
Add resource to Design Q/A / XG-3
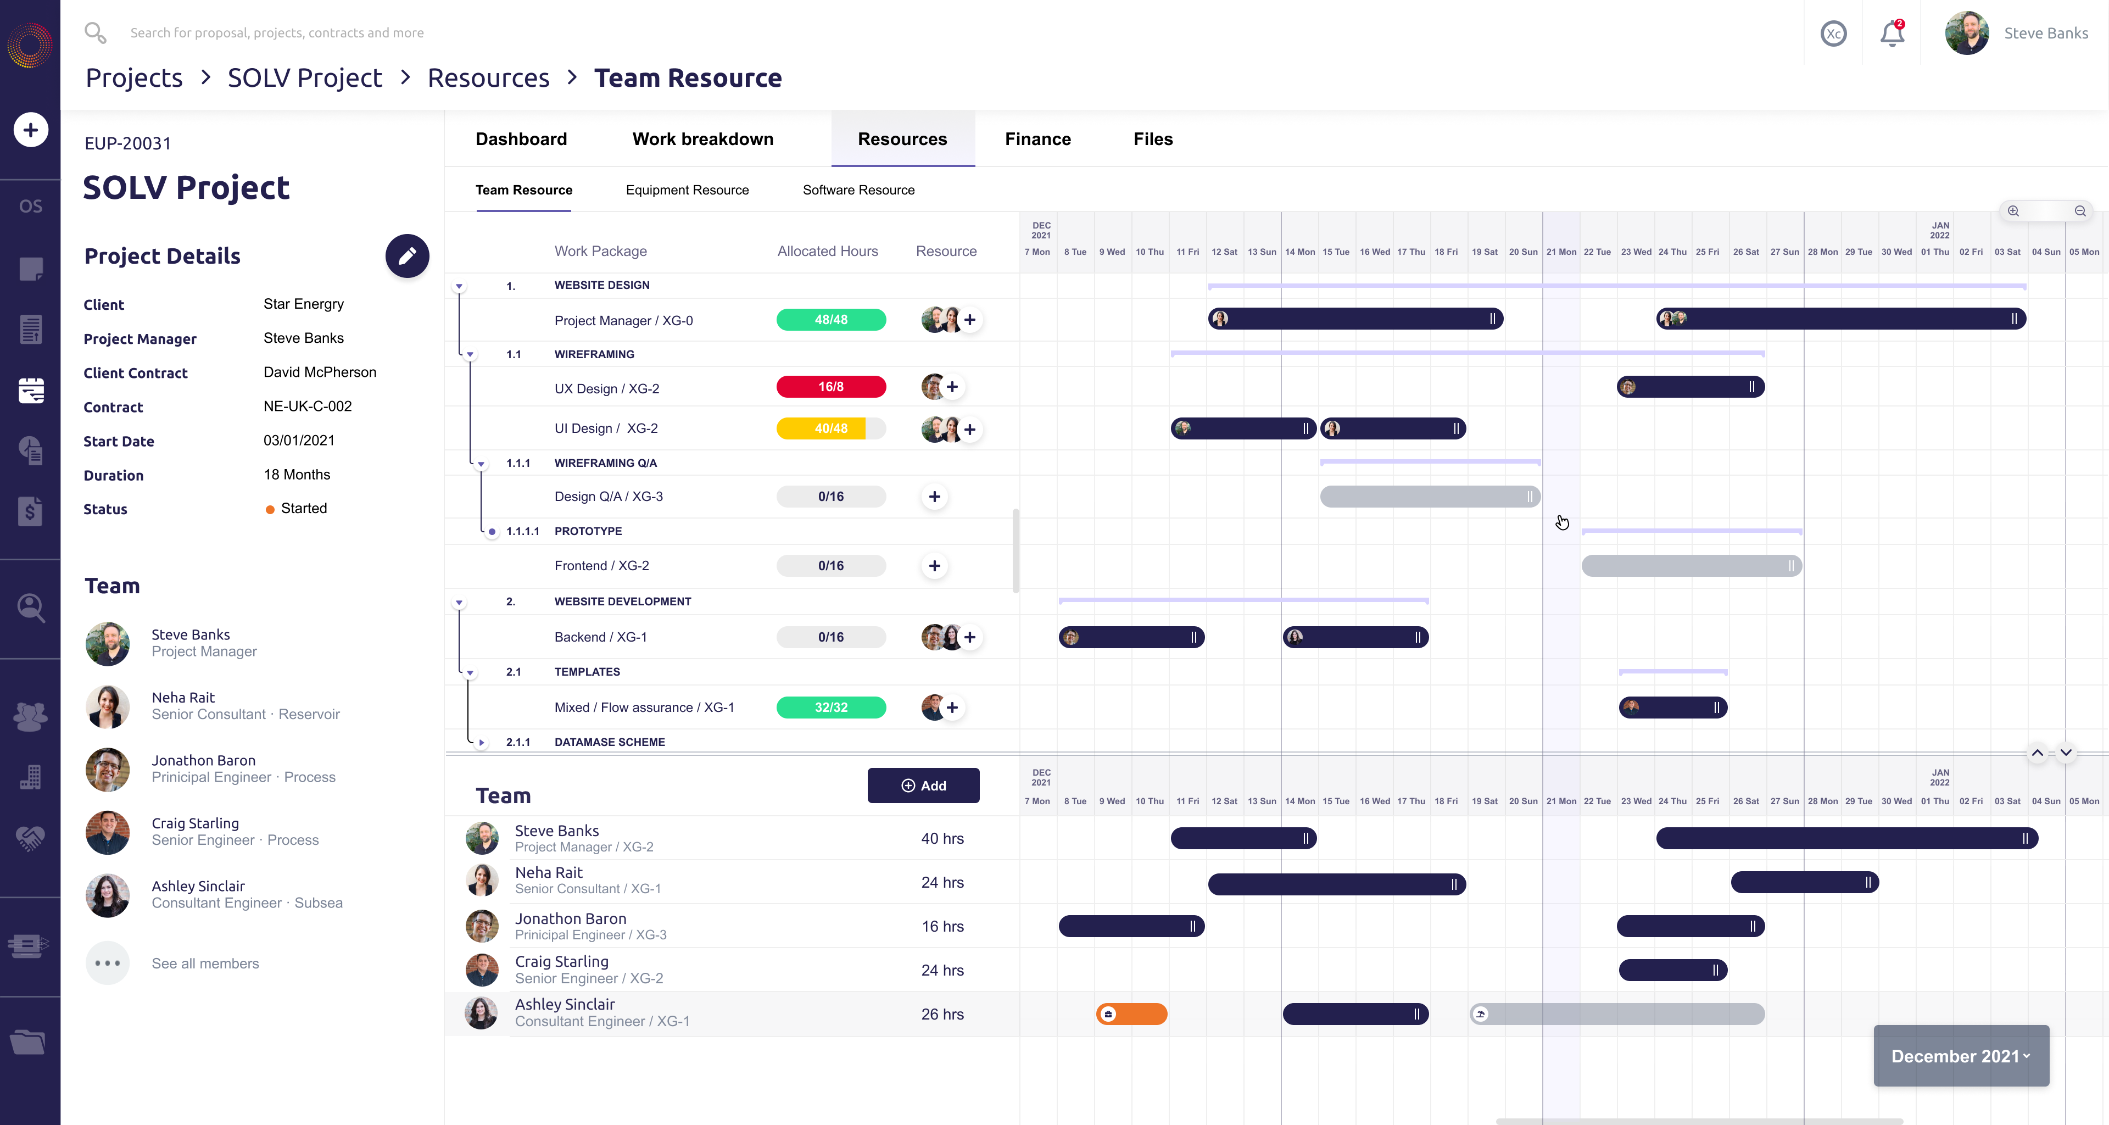click(x=934, y=496)
